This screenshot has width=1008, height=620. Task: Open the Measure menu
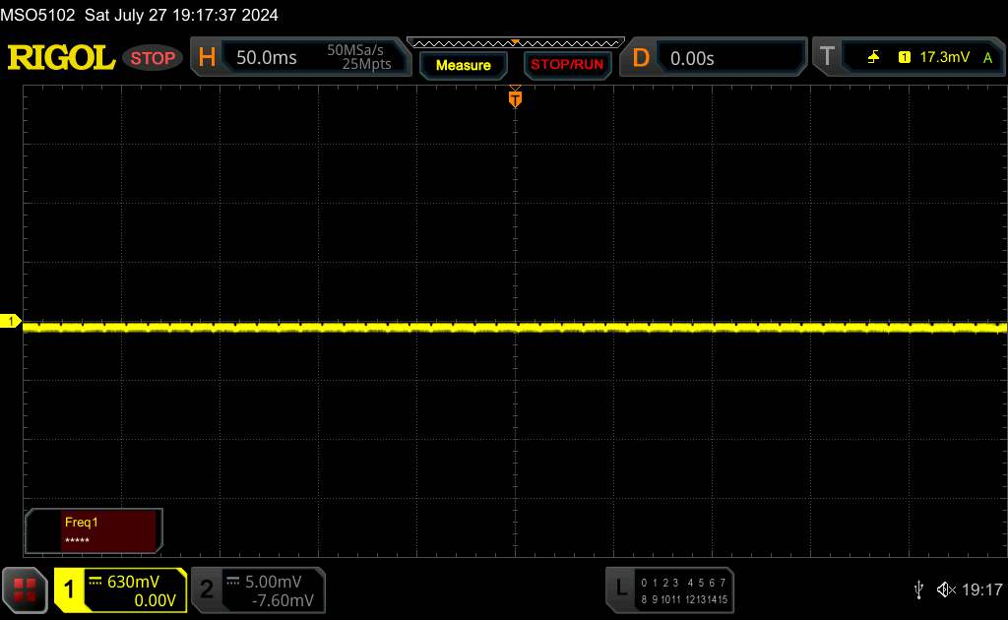[463, 65]
